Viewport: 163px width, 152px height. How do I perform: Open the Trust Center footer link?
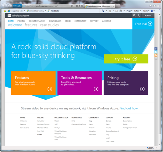click(110, 141)
